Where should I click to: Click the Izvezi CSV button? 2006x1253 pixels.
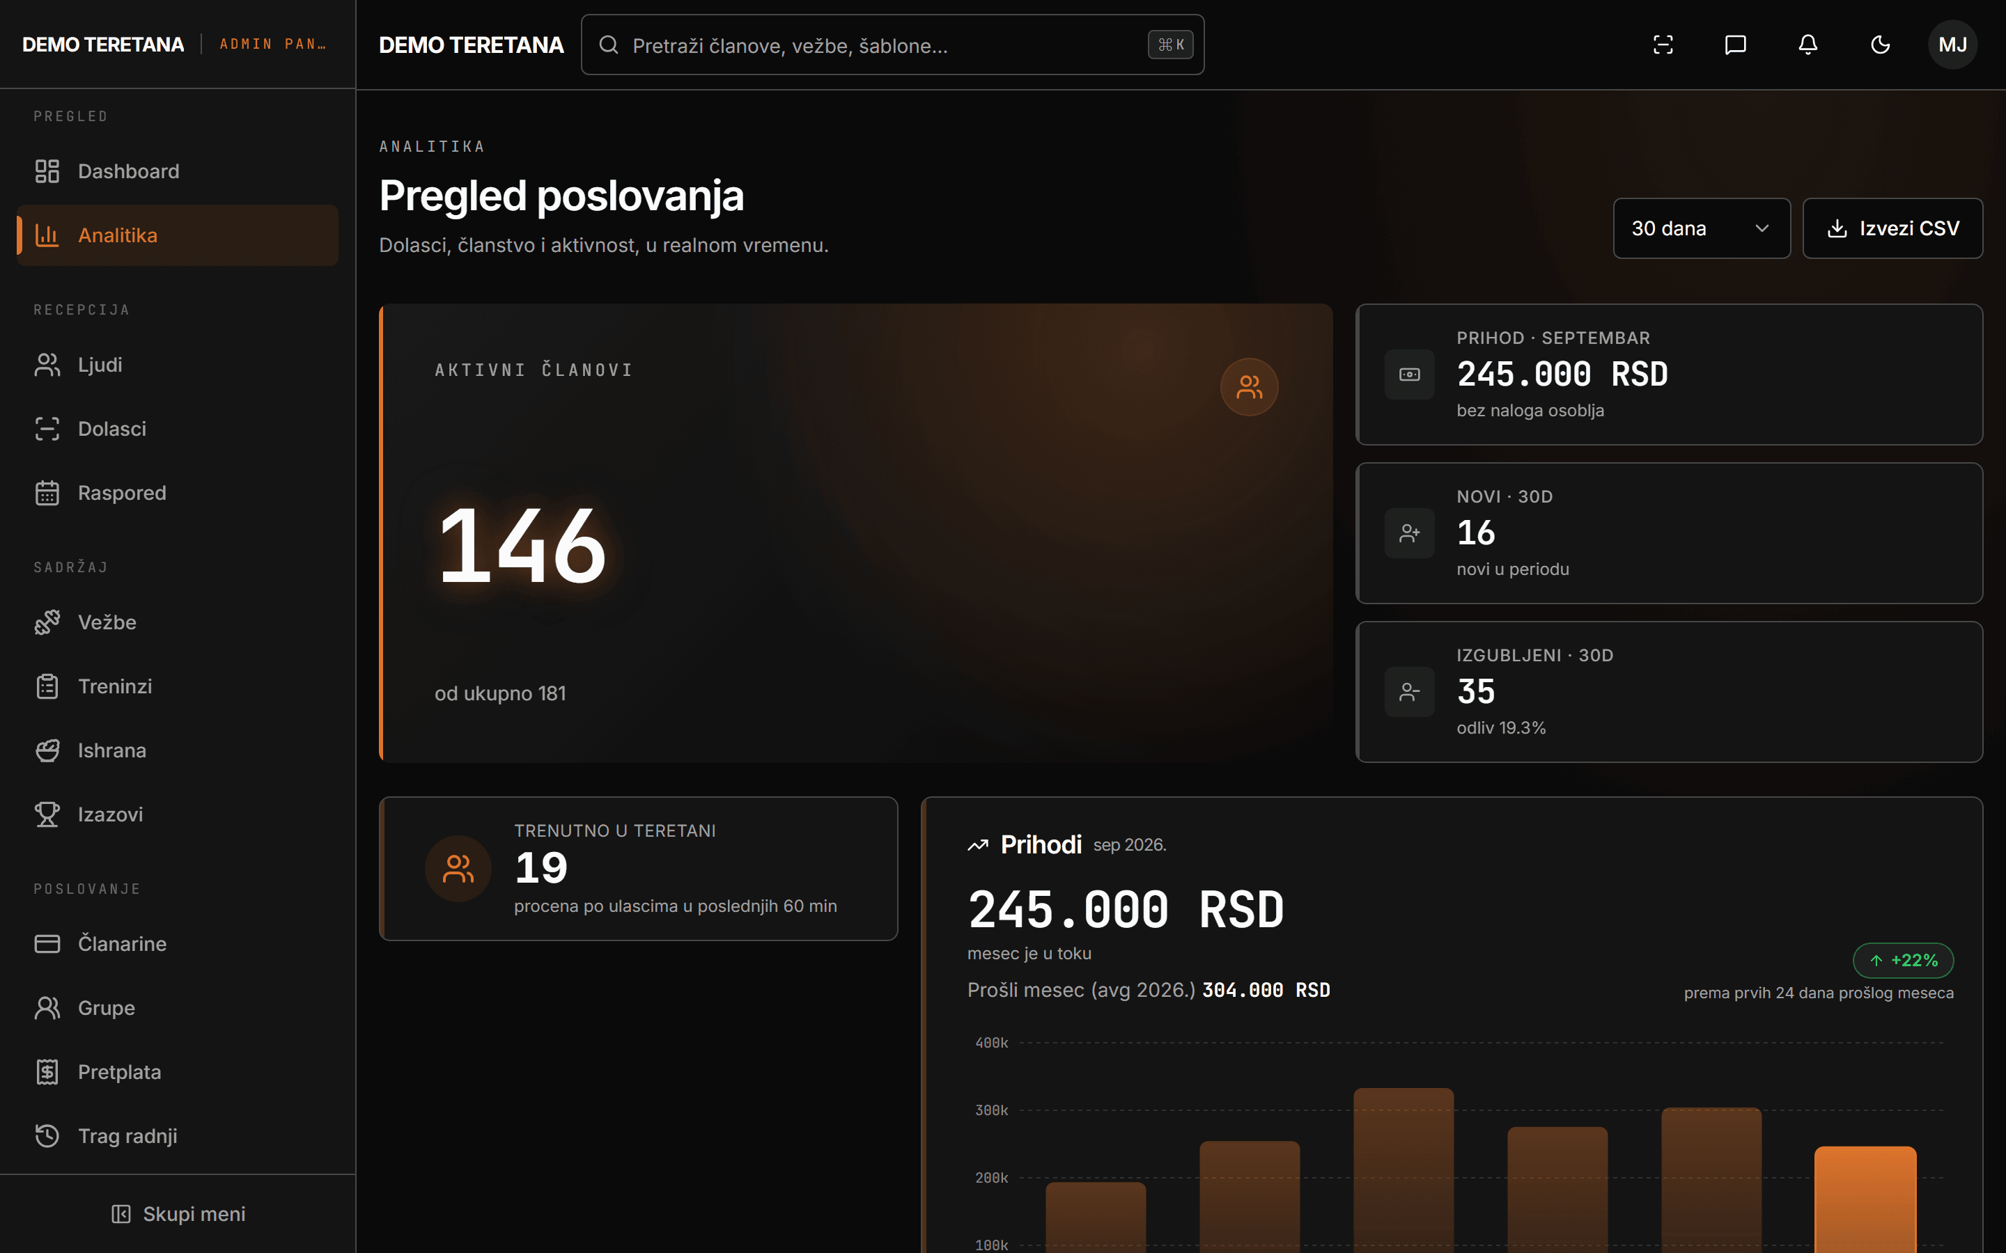click(x=1892, y=228)
